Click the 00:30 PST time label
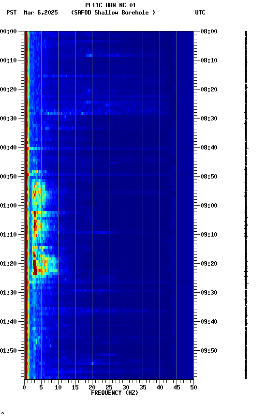This screenshot has height=418, width=267. pos(8,119)
